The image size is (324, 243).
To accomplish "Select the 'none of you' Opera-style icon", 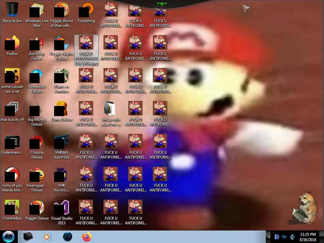I will point(12,180).
